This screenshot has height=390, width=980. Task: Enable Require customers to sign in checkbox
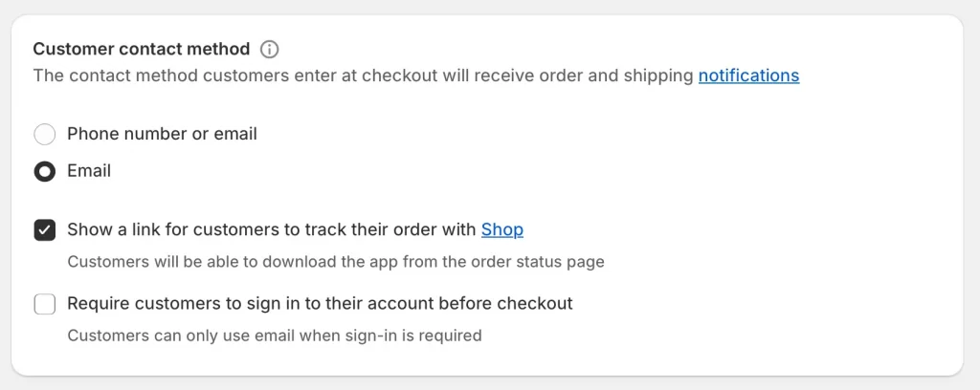click(x=44, y=304)
